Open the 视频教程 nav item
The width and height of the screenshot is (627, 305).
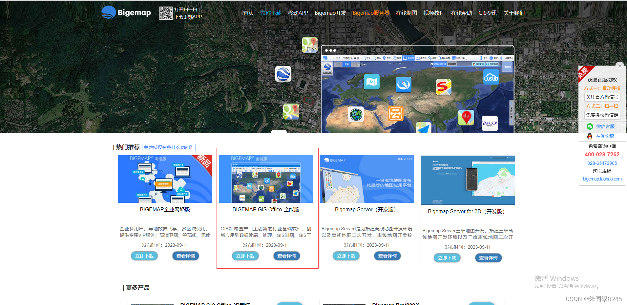click(x=434, y=13)
